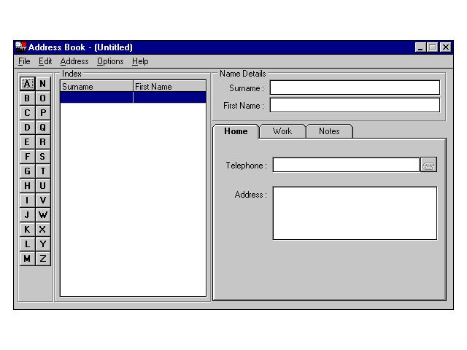Click inside the Telephone field
This screenshot has height=350, width=467.
pyautogui.click(x=345, y=165)
